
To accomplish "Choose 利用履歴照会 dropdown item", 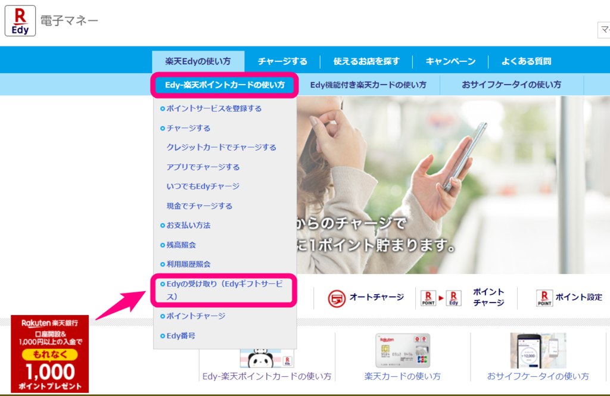I will pos(188,264).
